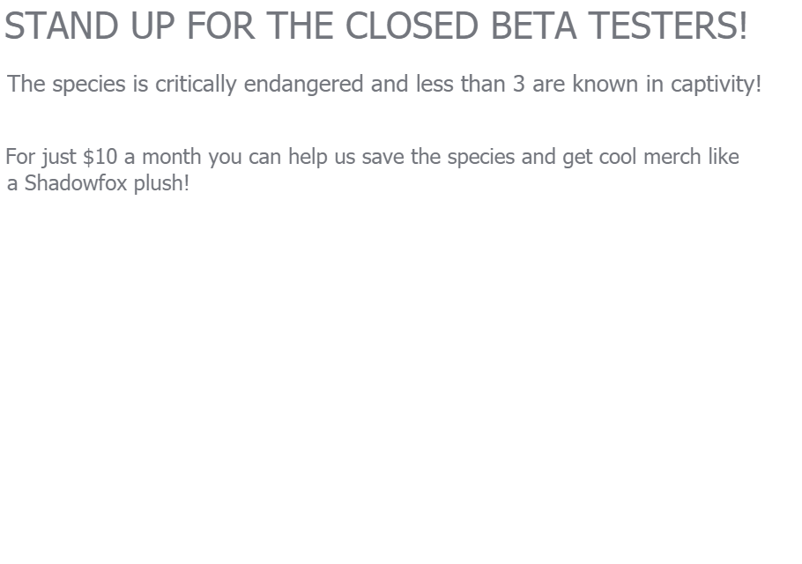
Task: Click the word 'merch' in the second paragraph
Action: coord(672,157)
